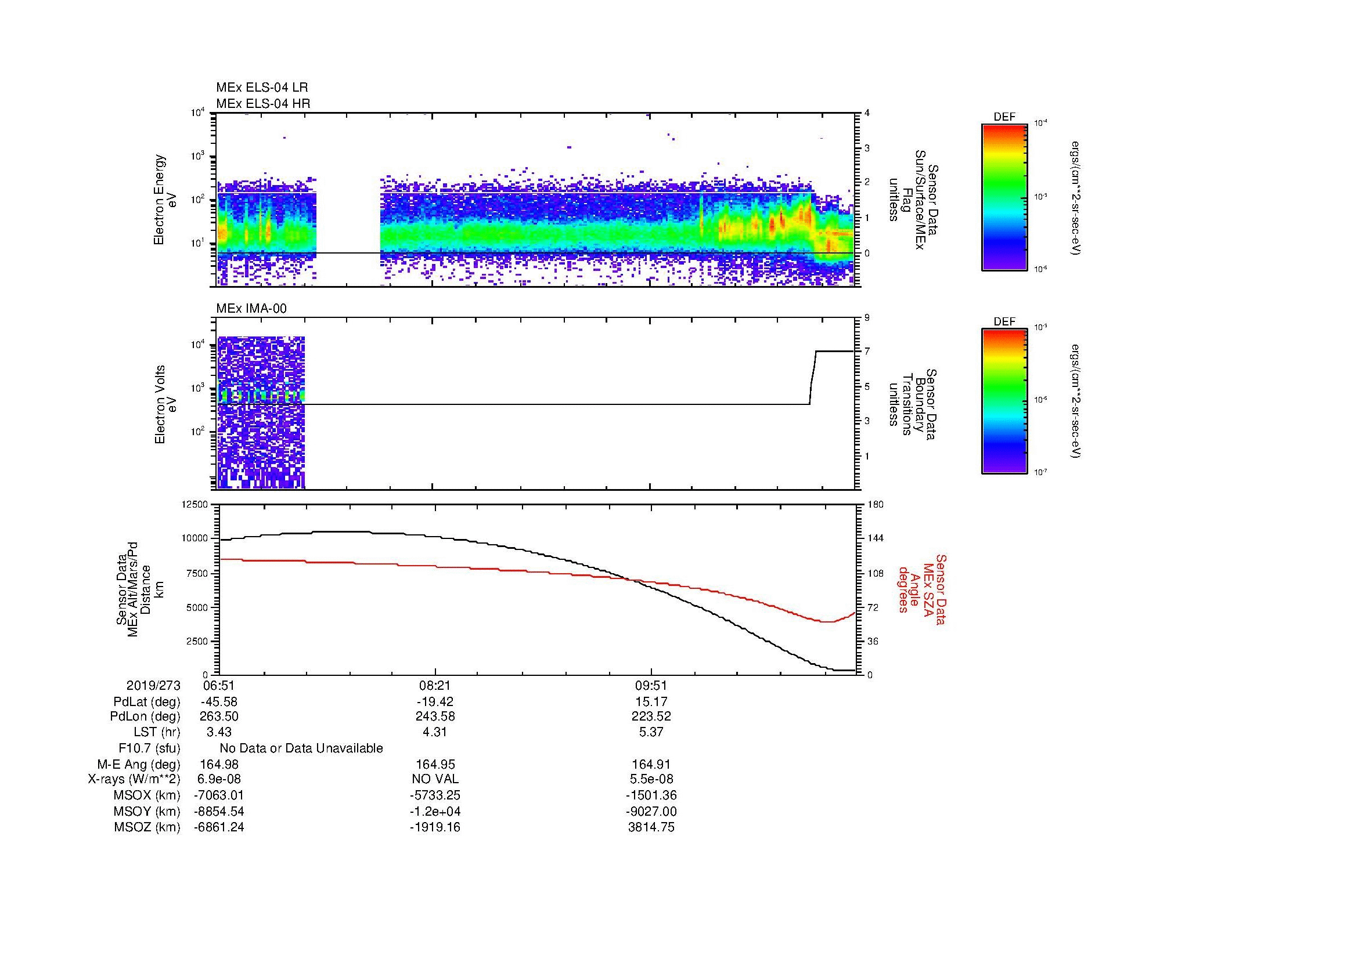Screen dimensions: 1358x959
Task: Click the PdLat value '-19.42'
Action: tap(435, 702)
